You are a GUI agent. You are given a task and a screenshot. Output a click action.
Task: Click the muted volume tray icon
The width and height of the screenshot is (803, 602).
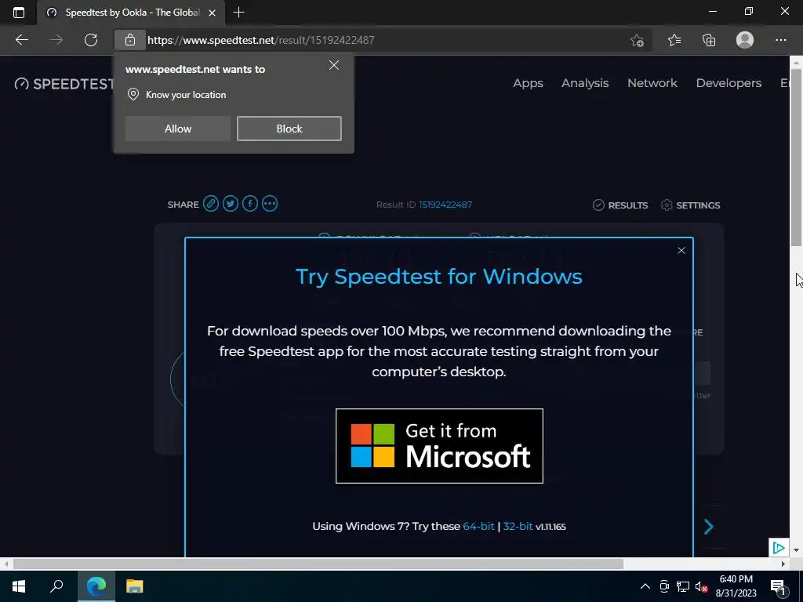(x=702, y=586)
